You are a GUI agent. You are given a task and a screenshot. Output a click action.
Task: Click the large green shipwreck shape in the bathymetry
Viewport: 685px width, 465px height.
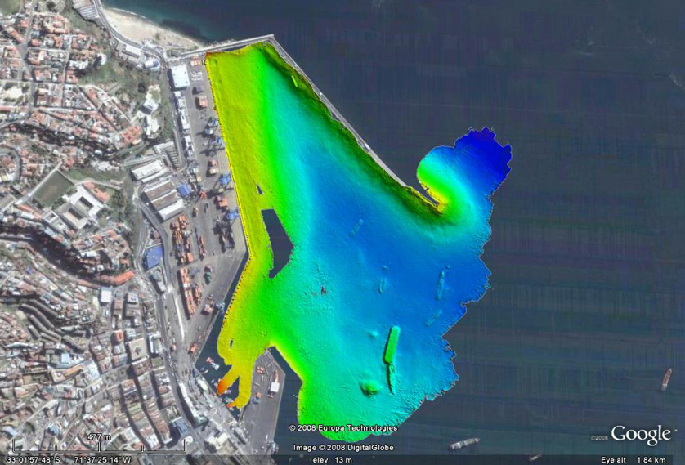click(392, 345)
